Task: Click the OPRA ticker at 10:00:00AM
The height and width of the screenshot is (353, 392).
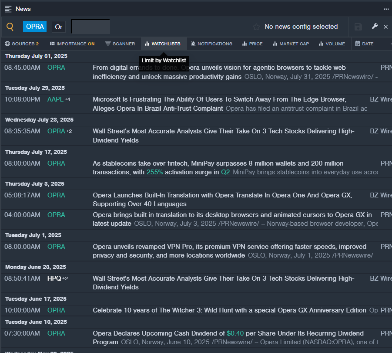Action: 56,310
